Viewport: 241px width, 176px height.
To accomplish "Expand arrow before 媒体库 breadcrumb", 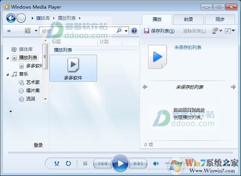I will pyautogui.click(x=32, y=18).
